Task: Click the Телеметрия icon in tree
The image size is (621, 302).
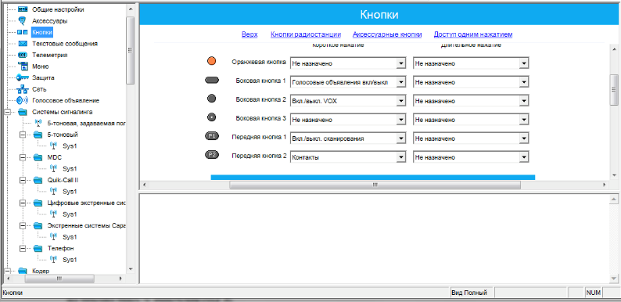Action: [x=23, y=55]
